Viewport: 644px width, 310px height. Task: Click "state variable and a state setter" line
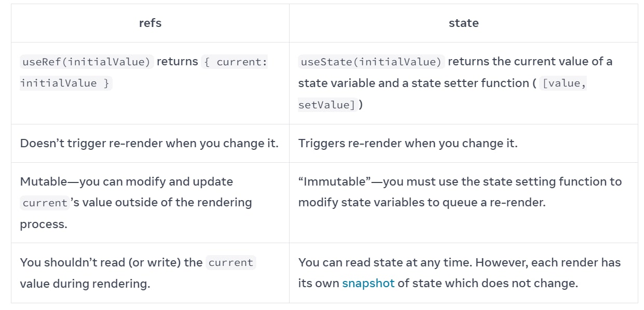click(413, 83)
